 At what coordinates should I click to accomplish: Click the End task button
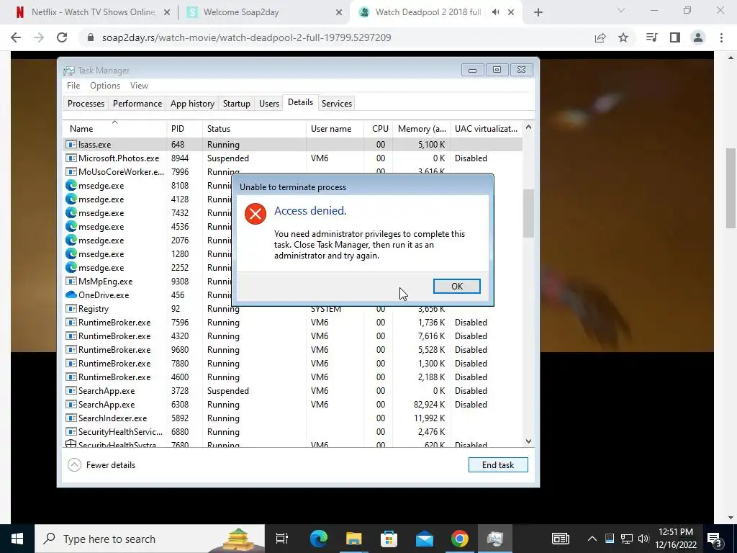(x=498, y=465)
